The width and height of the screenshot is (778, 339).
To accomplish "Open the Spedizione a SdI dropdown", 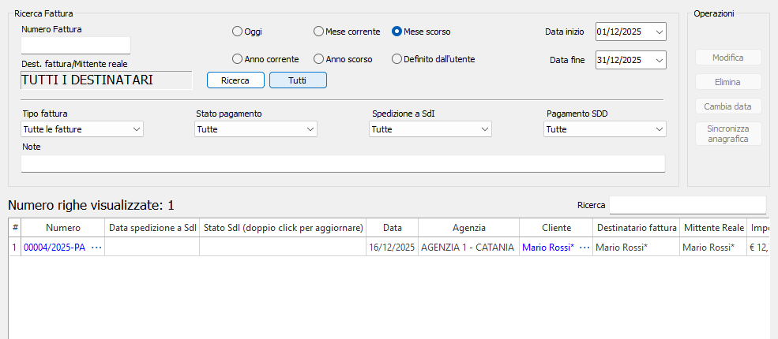I will [430, 129].
